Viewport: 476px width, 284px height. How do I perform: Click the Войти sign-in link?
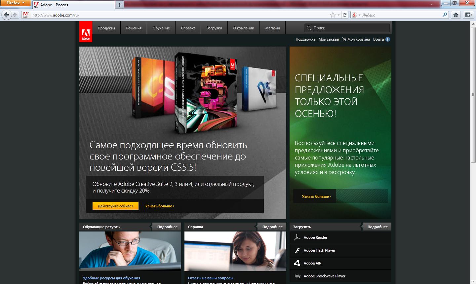[378, 39]
